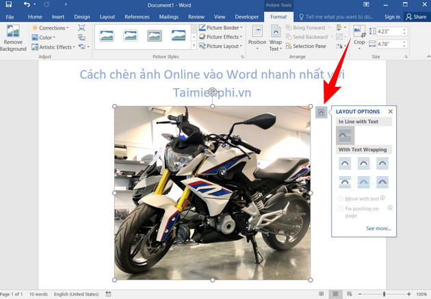
Task: Collapse the ribbon with the chevron
Action: tap(428, 57)
